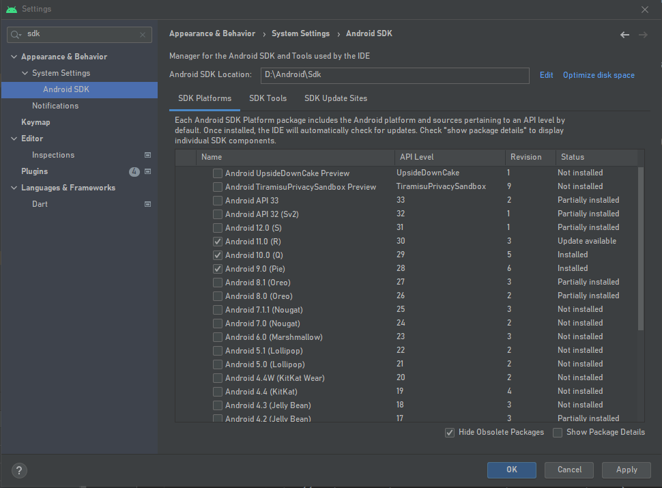Uncheck Android 10.0 (Q) checkbox
Image resolution: width=662 pixels, height=488 pixels.
click(218, 255)
